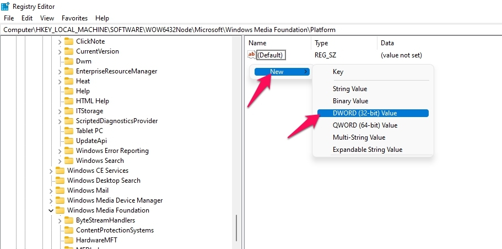
Task: Click the CurrentVersion folder icon
Action: pyautogui.click(x=69, y=51)
